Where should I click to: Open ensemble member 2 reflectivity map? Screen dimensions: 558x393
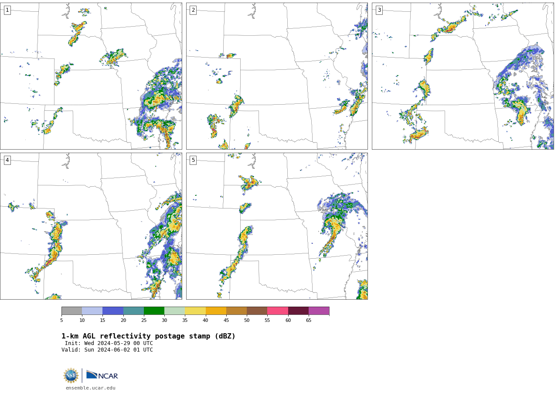coord(277,76)
